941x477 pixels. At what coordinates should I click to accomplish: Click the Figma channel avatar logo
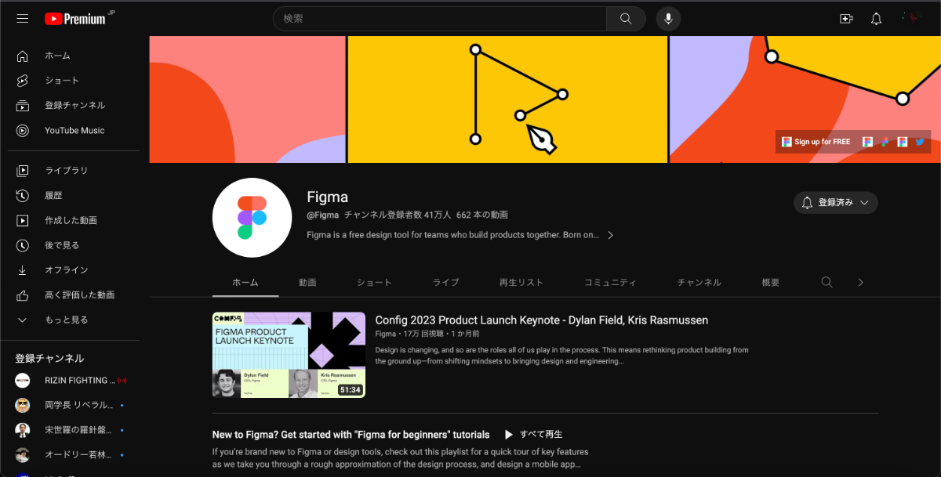252,218
